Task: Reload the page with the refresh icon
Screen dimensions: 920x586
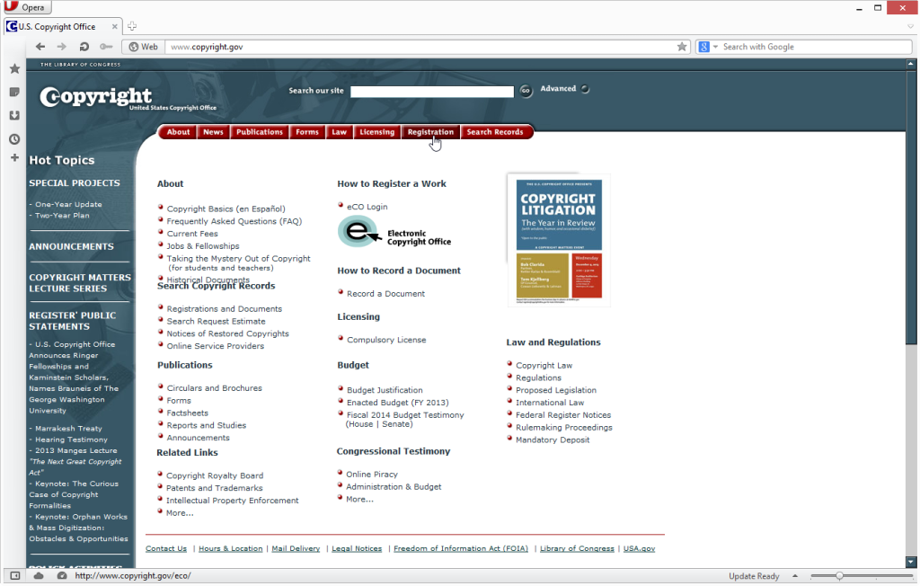Action: (84, 47)
